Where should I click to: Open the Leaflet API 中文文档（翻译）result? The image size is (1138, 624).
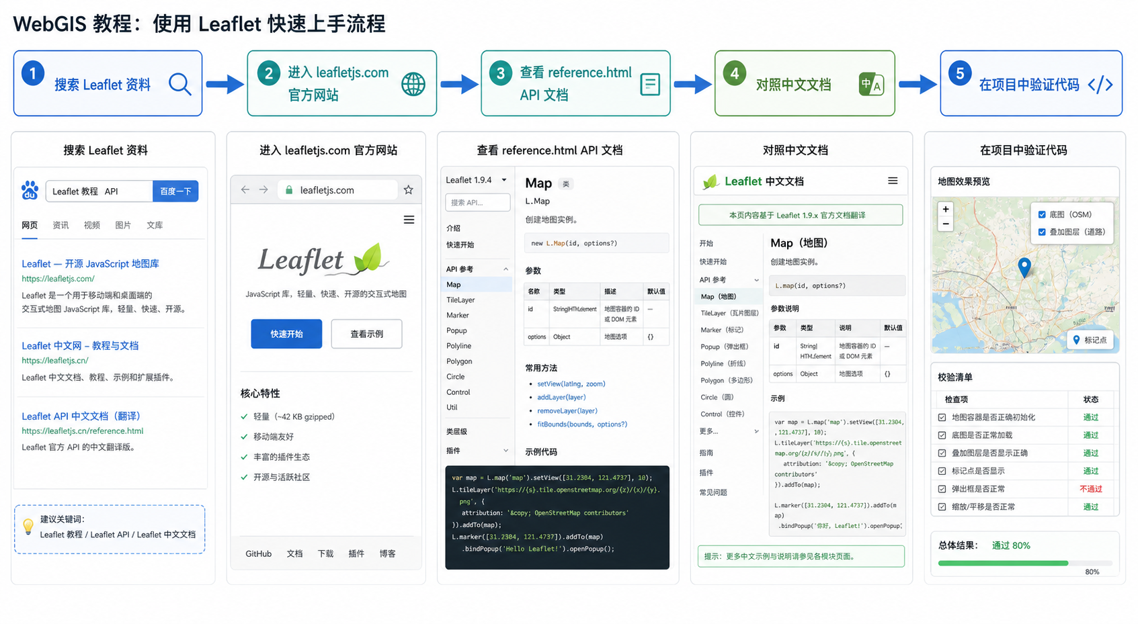81,416
